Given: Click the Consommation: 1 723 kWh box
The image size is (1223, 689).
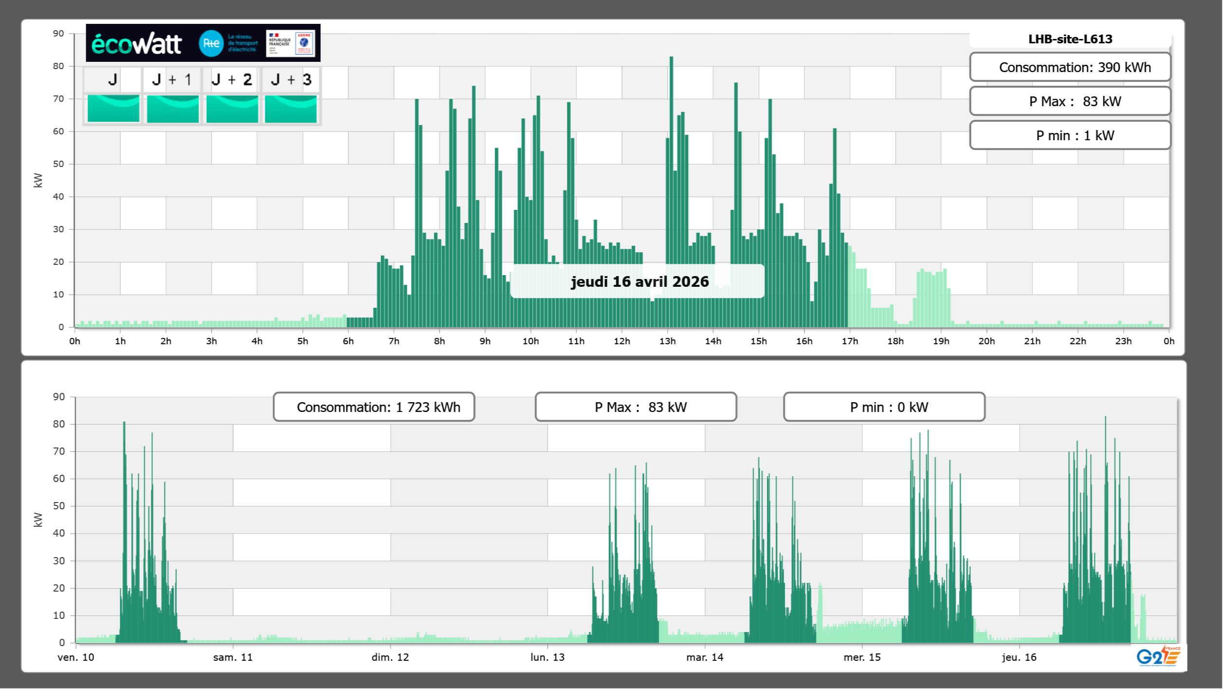Looking at the screenshot, I should [374, 407].
